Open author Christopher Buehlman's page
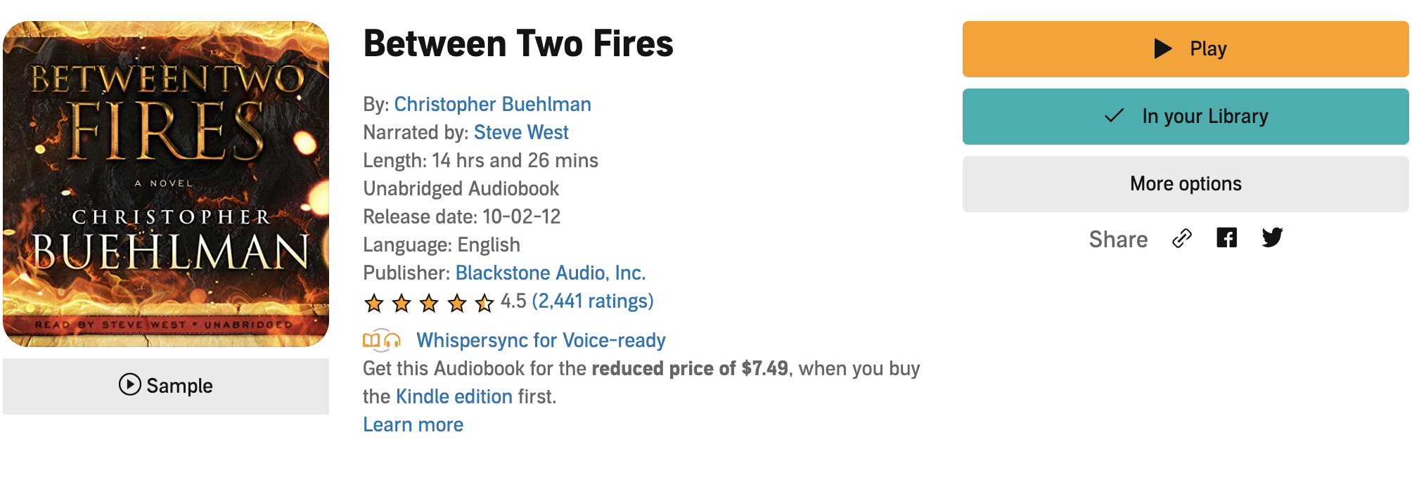This screenshot has width=1412, height=489. [x=492, y=104]
